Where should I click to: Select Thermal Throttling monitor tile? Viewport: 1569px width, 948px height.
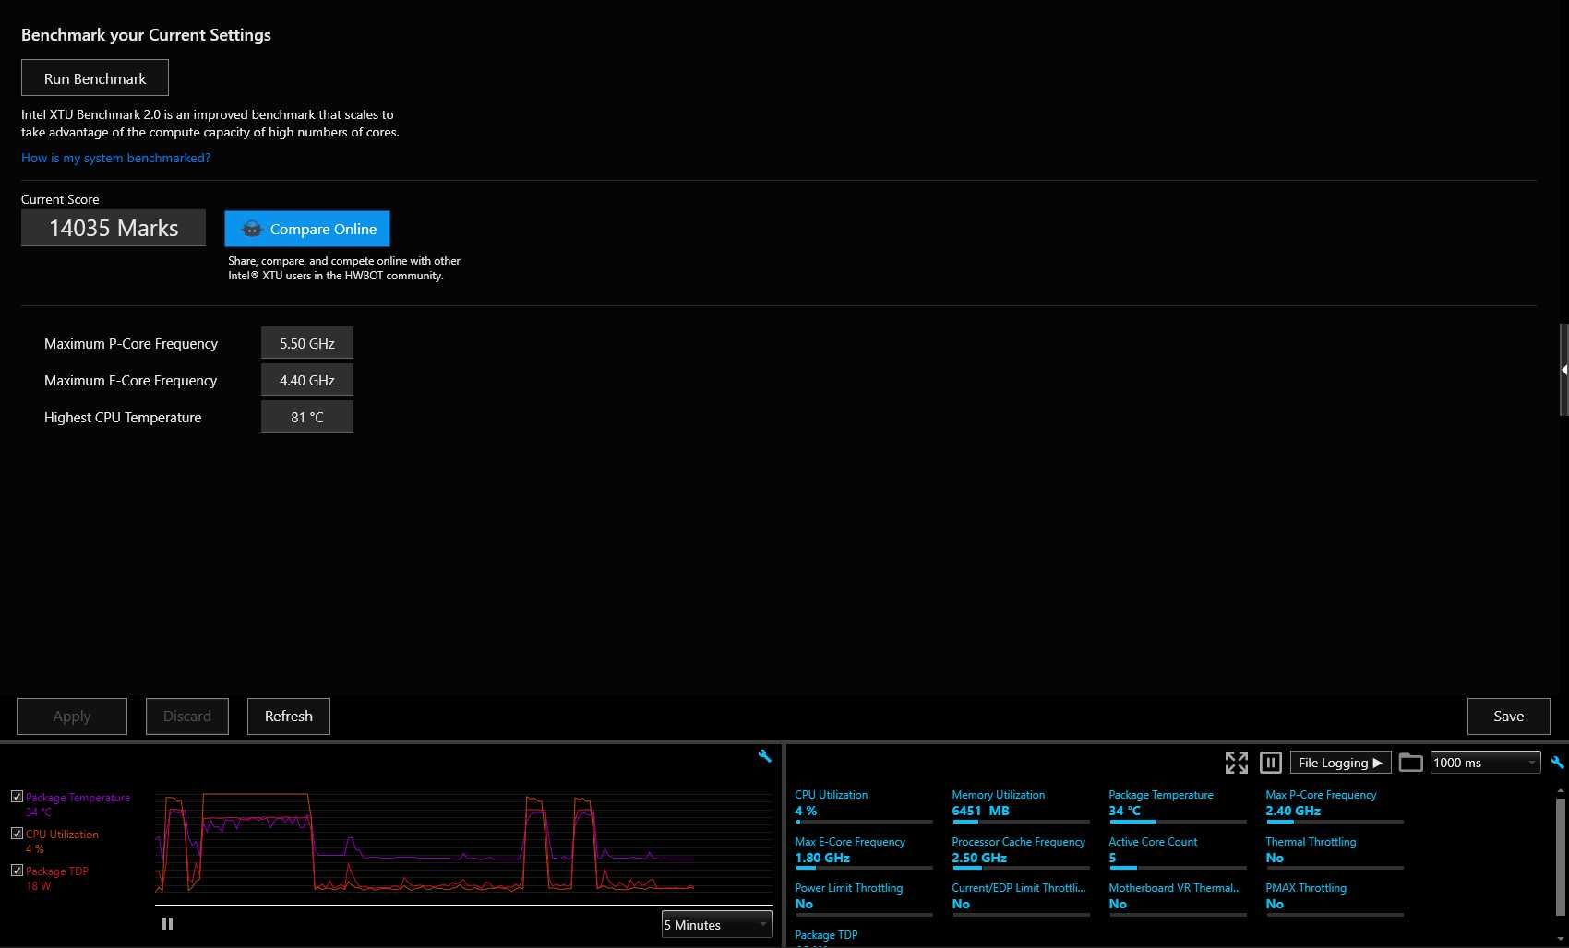pyautogui.click(x=1335, y=852)
